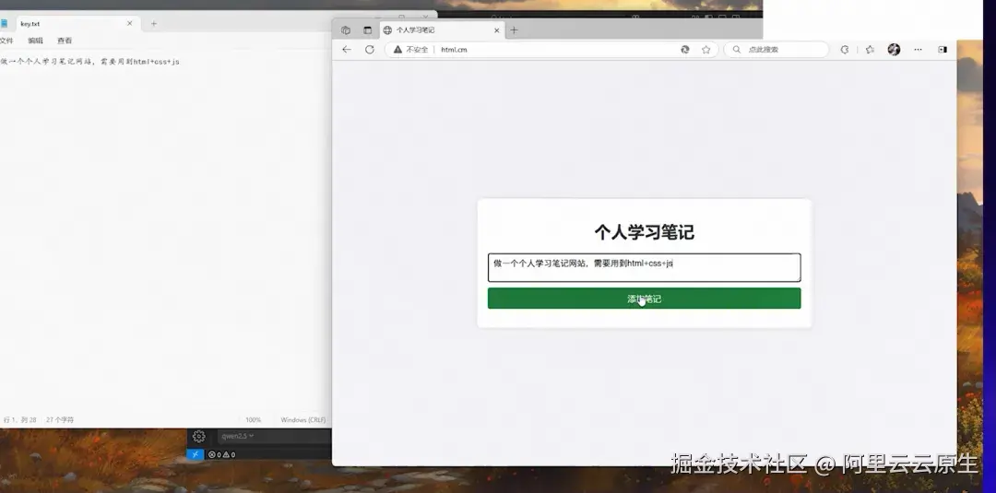Open the browser profile avatar

[894, 50]
